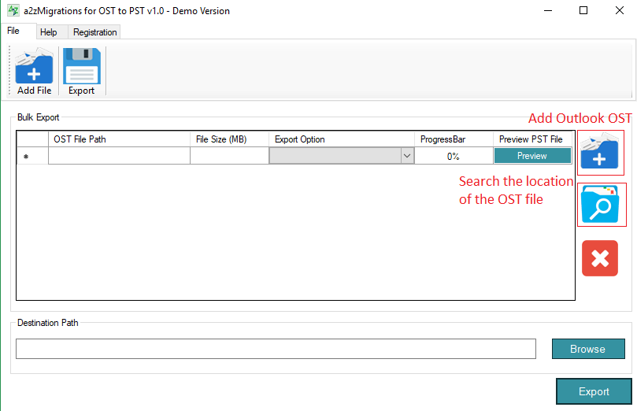Click the search OST file location icon
This screenshot has height=411, width=637.
tap(600, 204)
